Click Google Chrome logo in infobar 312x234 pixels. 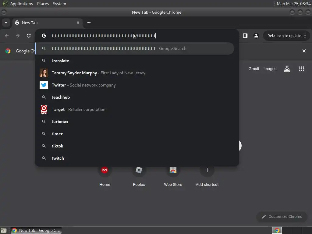[8, 51]
